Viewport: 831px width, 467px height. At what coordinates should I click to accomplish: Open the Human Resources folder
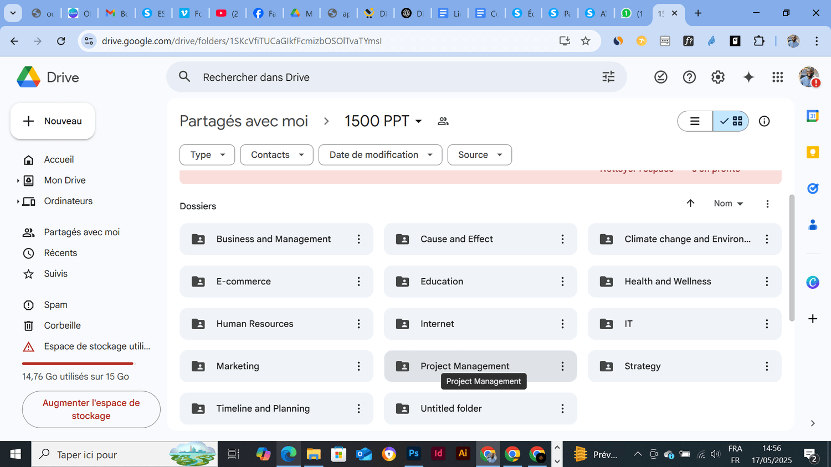point(276,324)
